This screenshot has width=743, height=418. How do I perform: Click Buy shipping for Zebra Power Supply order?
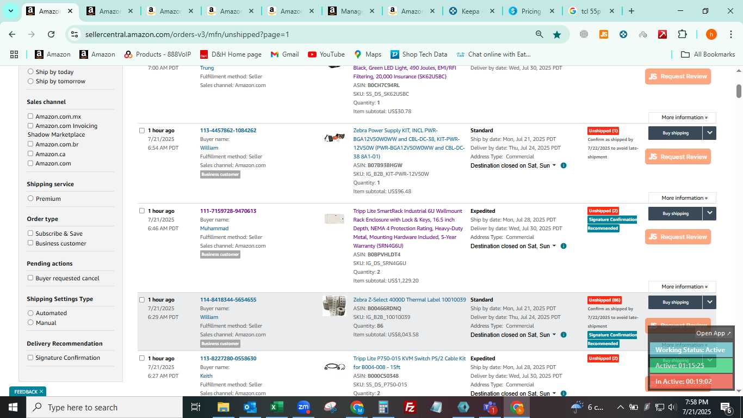pos(676,133)
